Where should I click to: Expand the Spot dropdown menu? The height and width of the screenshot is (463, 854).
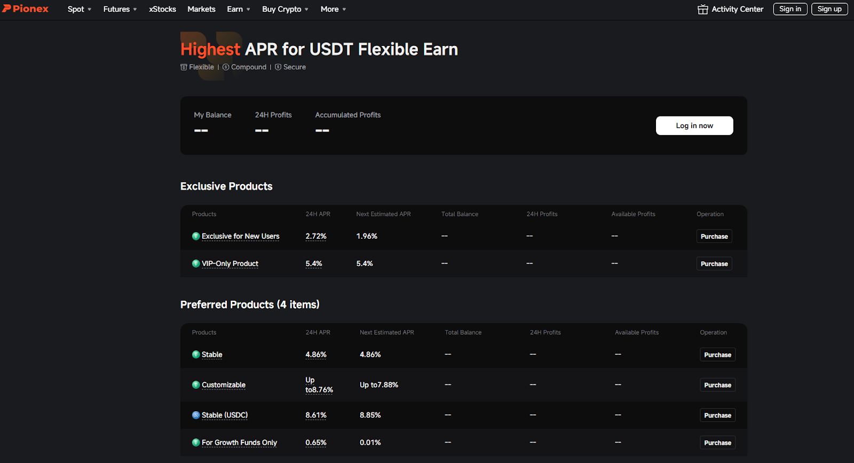80,9
